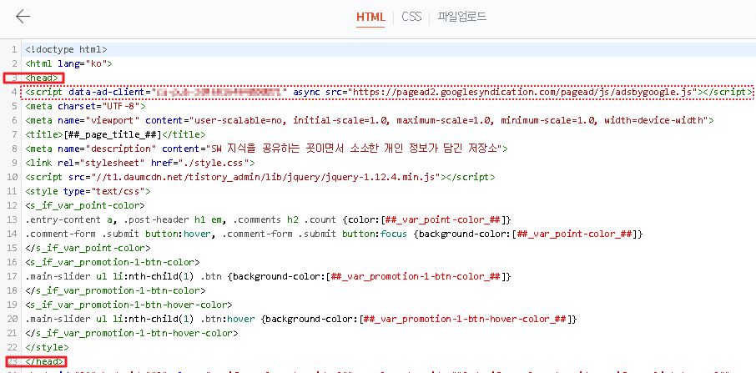Click the meta description line
The width and height of the screenshot is (756, 373).
point(266,149)
